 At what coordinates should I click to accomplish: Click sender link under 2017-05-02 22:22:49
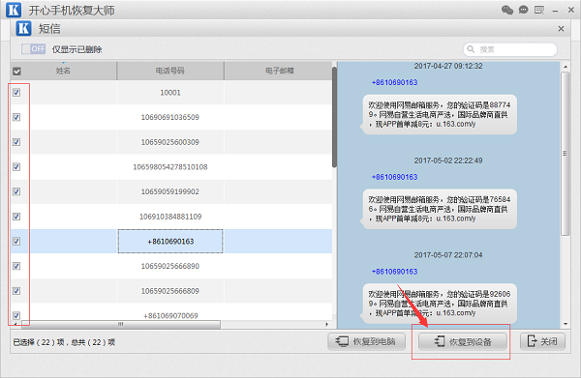(394, 177)
